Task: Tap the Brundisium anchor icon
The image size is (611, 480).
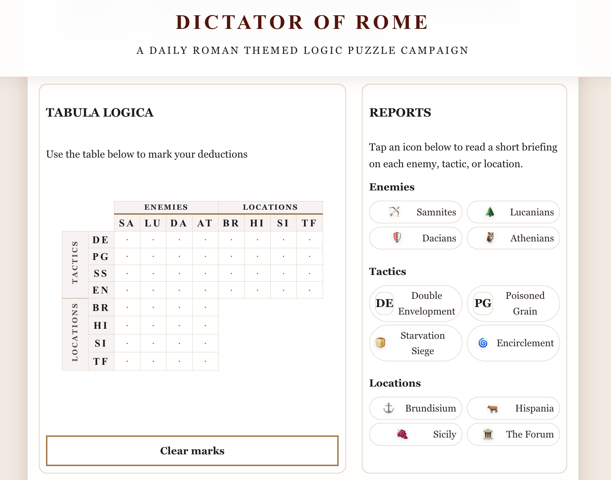Action: click(389, 408)
